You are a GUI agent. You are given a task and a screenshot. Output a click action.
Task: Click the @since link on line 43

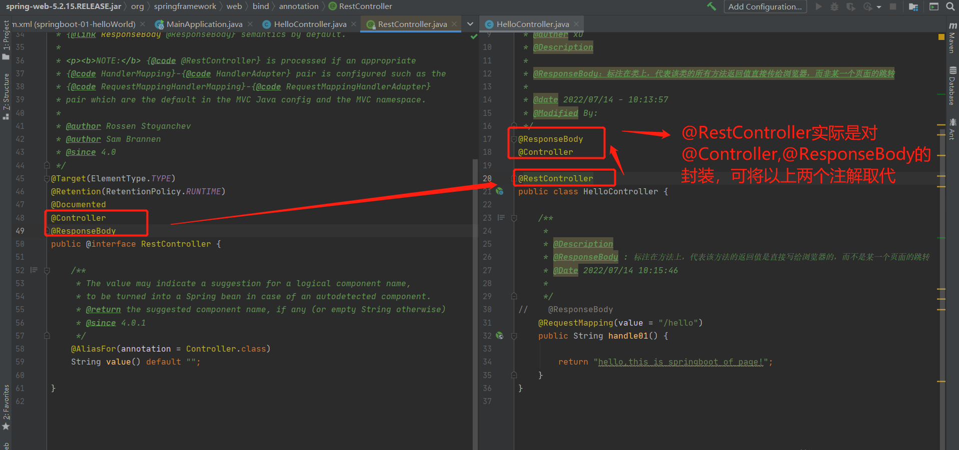click(81, 152)
